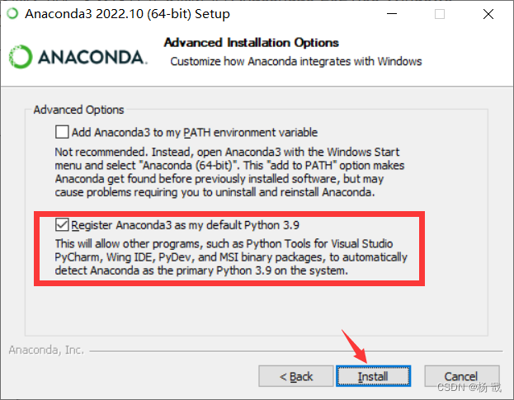Click 'Register Anaconda3 as my default Python 3.9' label
Image resolution: width=514 pixels, height=400 pixels.
(185, 225)
